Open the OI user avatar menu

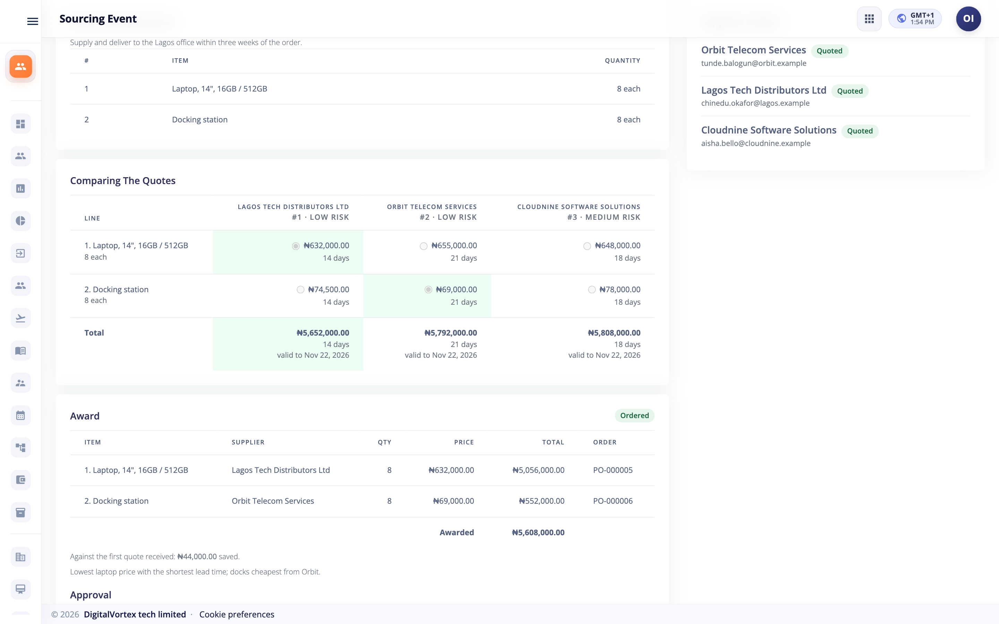968,19
